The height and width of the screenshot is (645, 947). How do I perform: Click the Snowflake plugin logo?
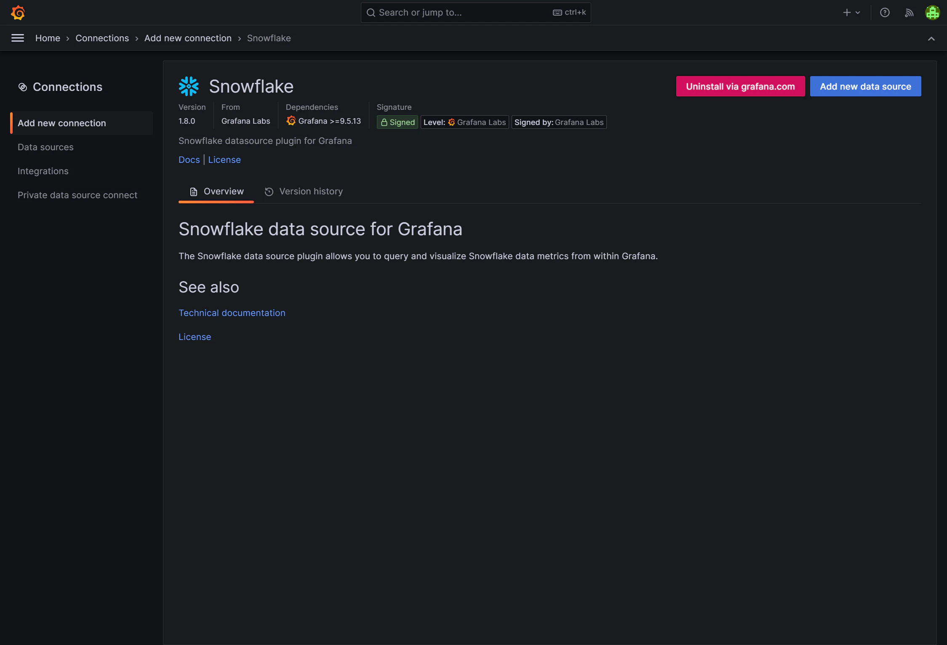(189, 86)
